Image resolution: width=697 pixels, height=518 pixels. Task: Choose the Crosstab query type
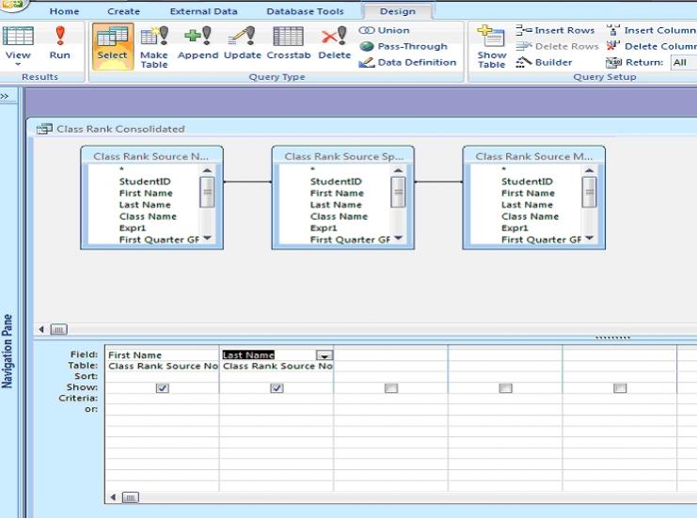pyautogui.click(x=289, y=42)
